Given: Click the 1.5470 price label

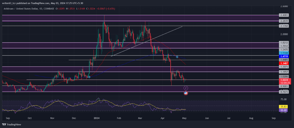Looking at the screenshot, I should pos(283,50).
